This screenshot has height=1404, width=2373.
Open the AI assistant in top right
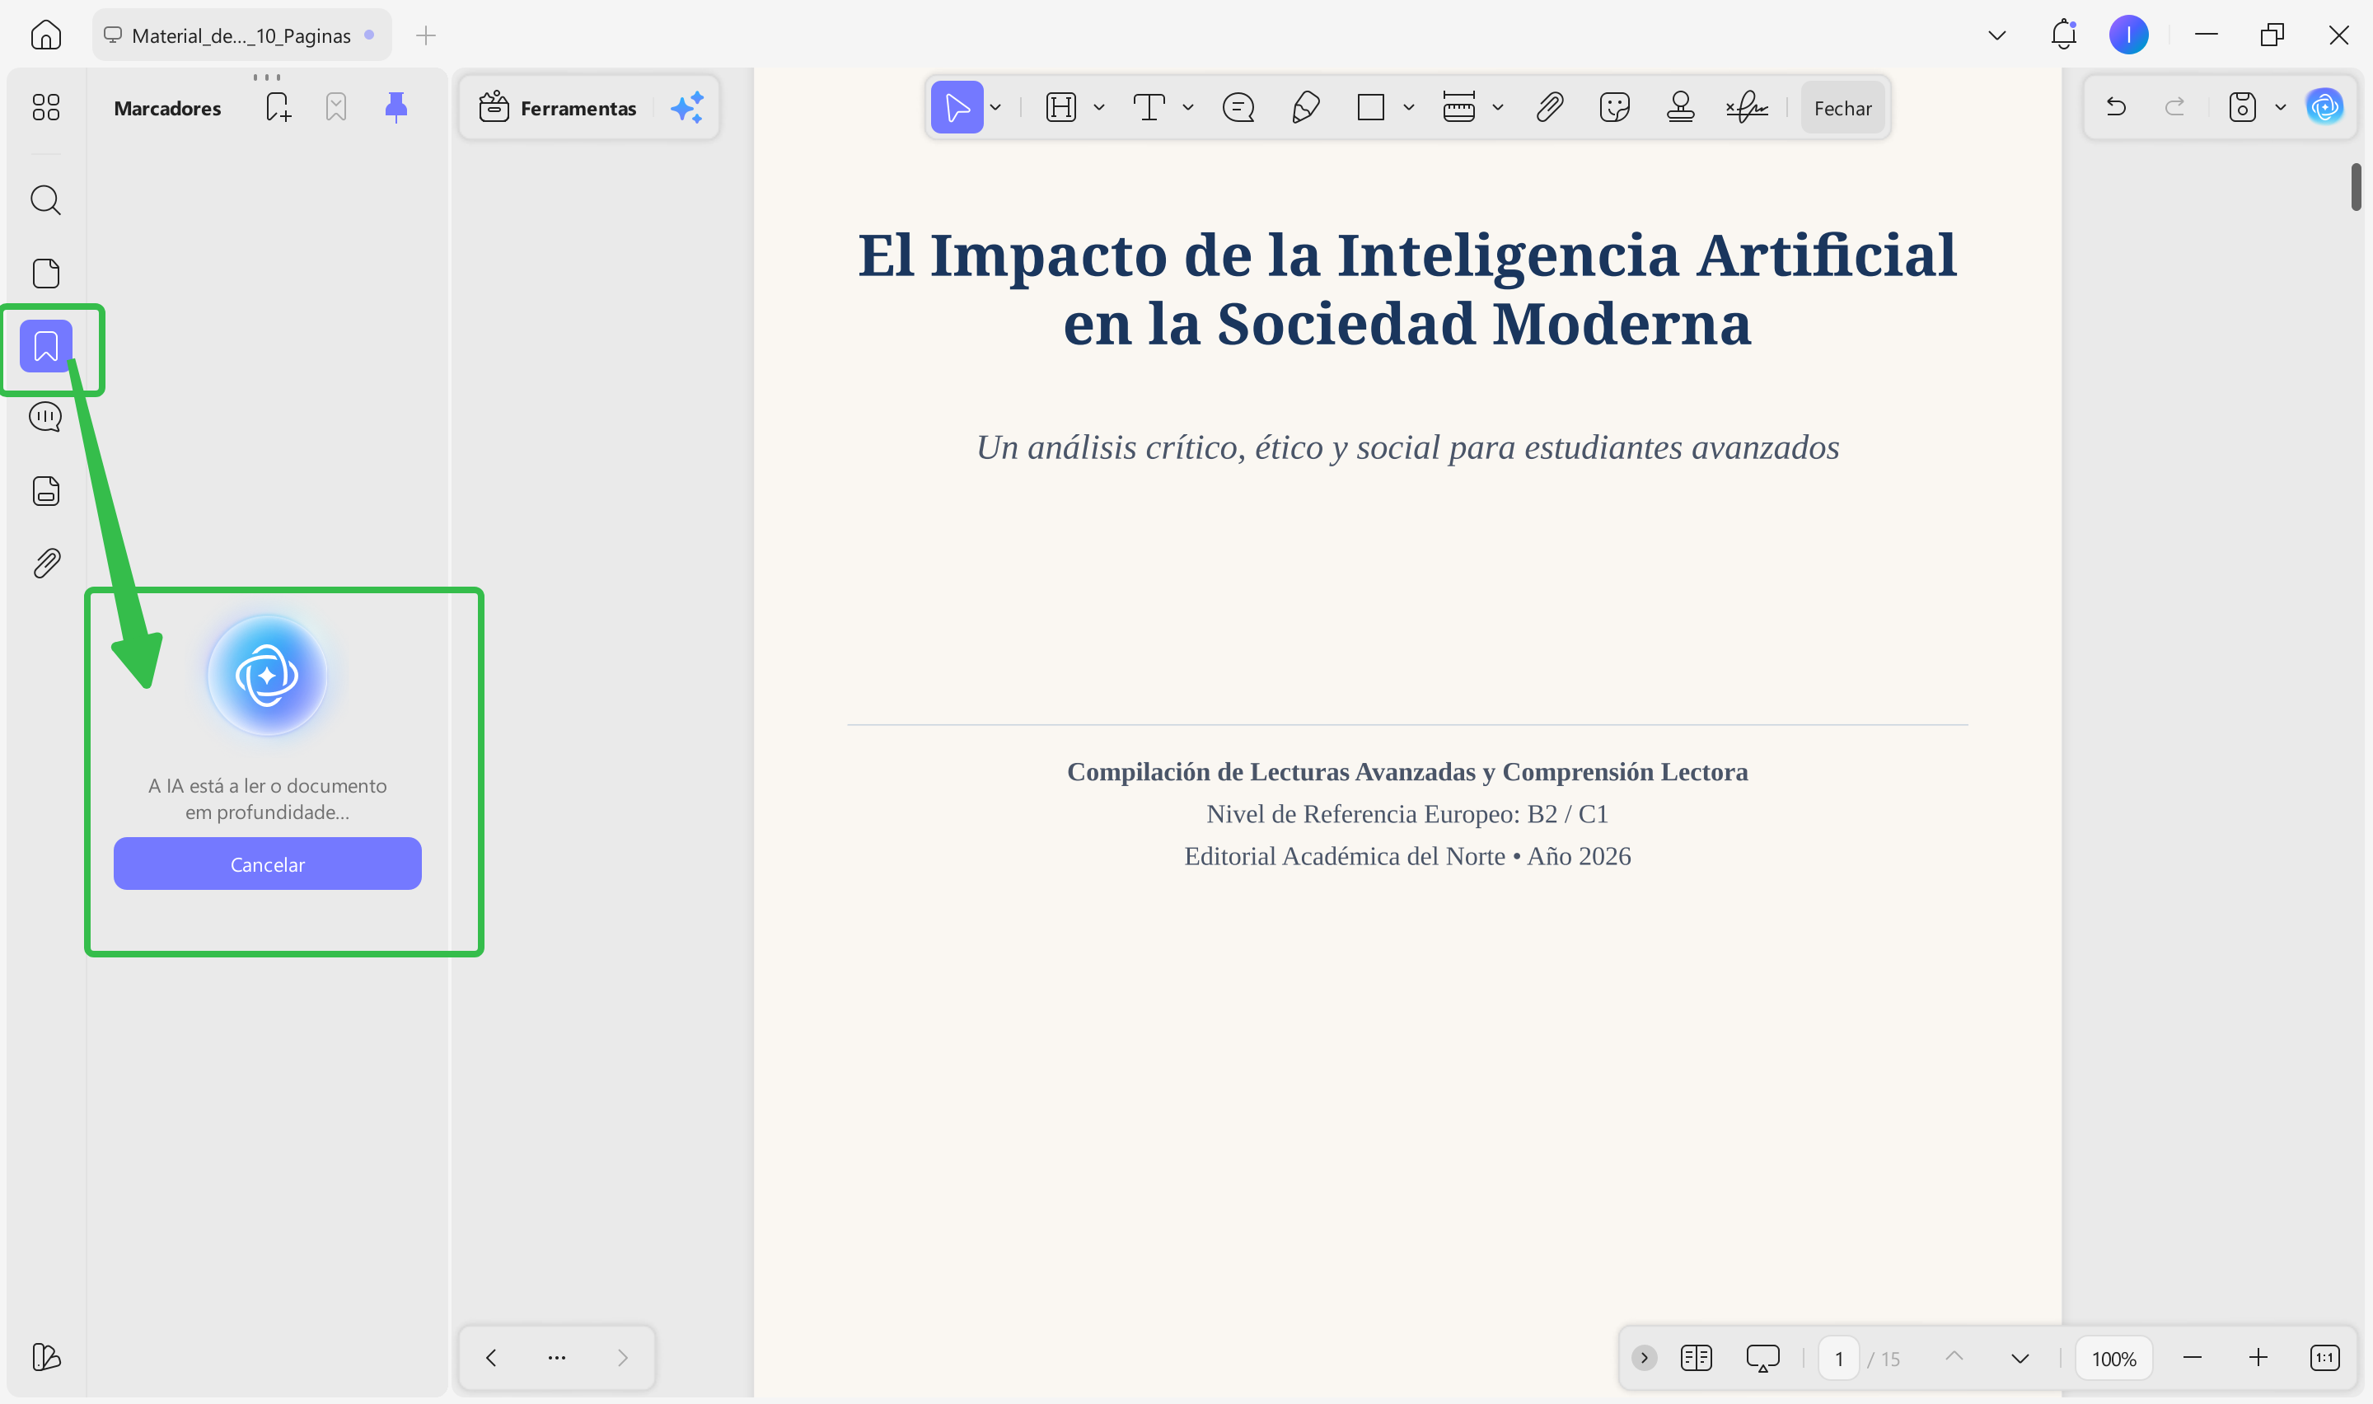(x=2324, y=107)
